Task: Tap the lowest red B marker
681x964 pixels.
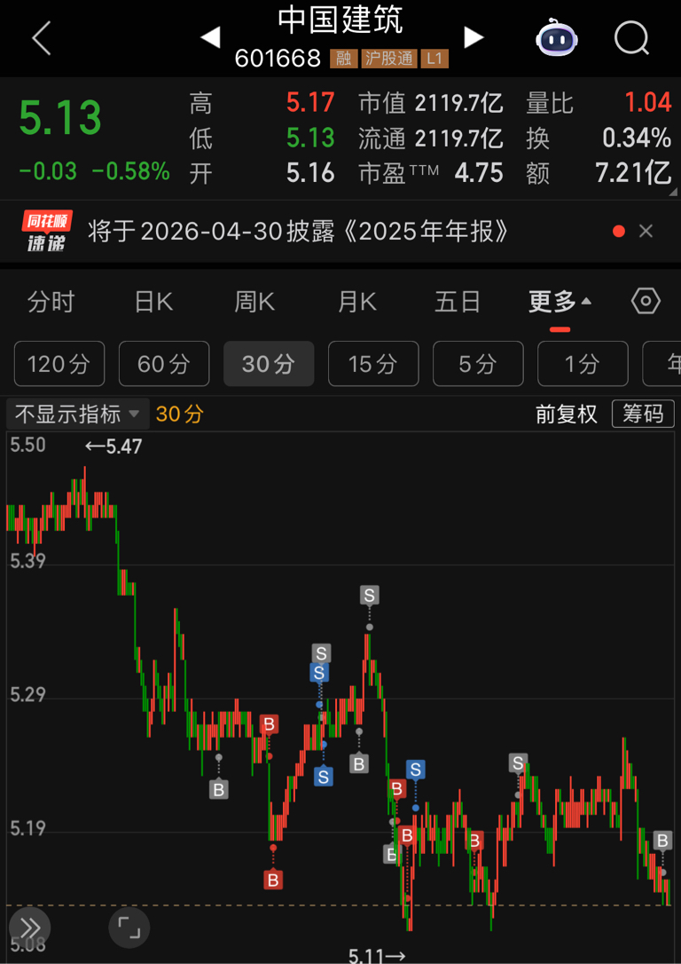Action: point(273,881)
